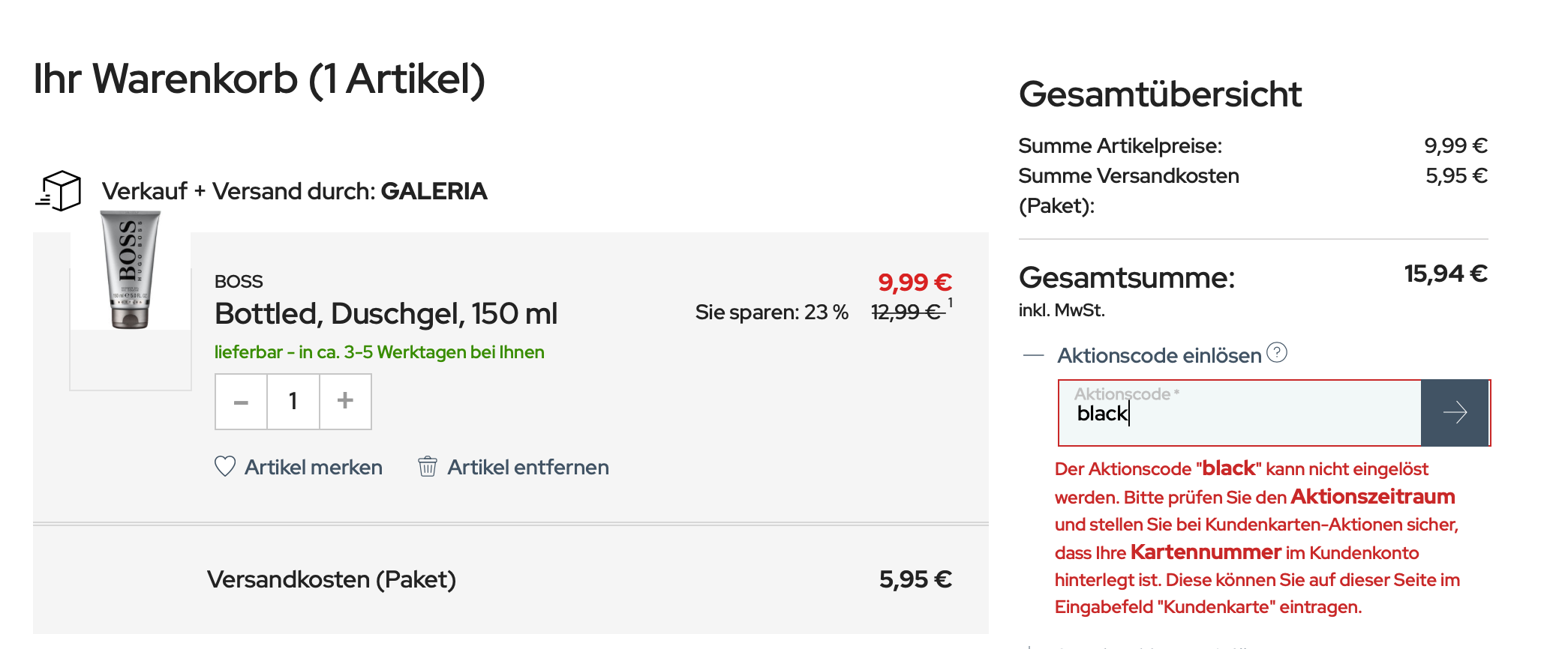Click the GALERIA seller name
The height and width of the screenshot is (649, 1559).
(434, 191)
